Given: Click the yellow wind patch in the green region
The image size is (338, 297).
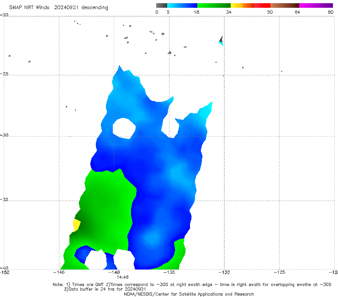Looking at the screenshot, I should click(77, 225).
